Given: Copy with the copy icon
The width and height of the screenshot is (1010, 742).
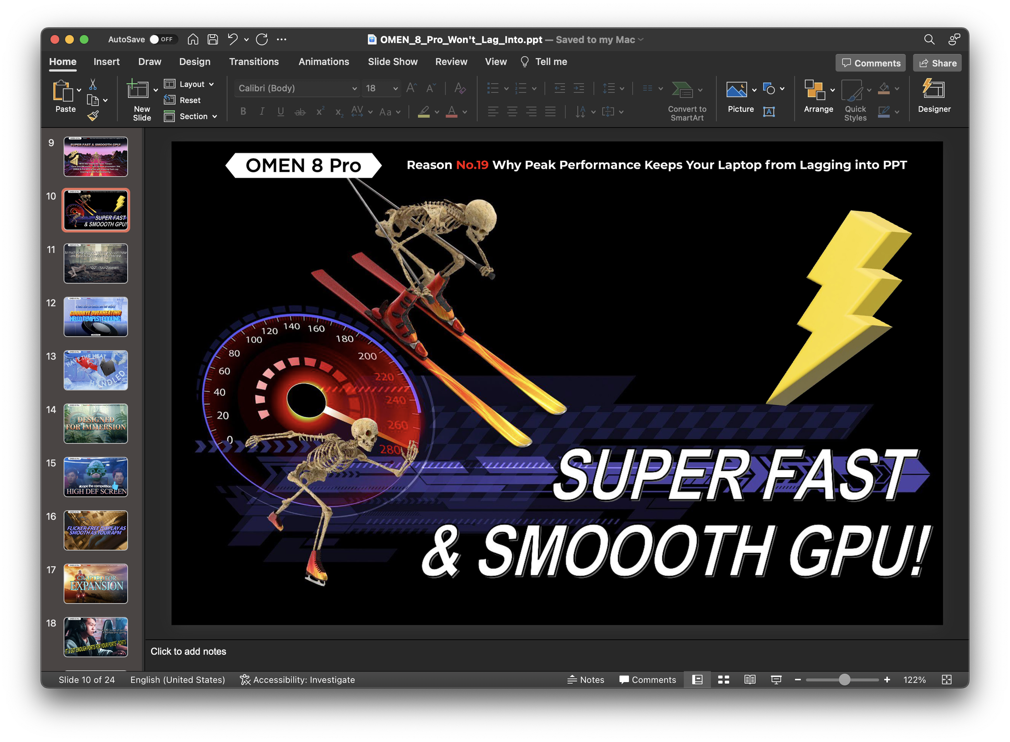Looking at the screenshot, I should click(x=93, y=100).
